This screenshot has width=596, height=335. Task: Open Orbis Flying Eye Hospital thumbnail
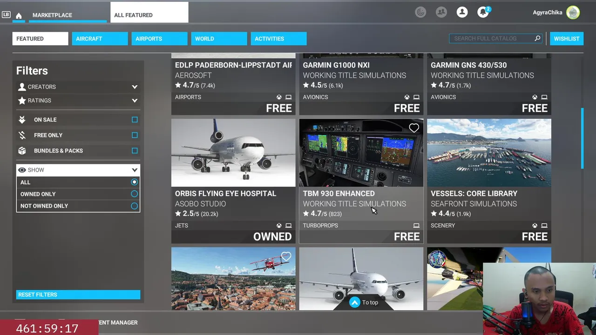point(233,153)
